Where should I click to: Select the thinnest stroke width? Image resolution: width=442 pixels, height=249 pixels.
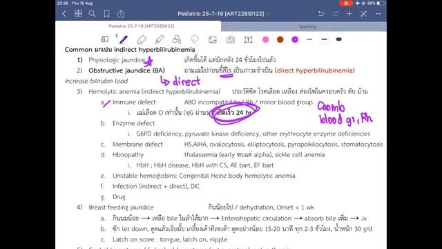pyautogui.click(x=309, y=39)
